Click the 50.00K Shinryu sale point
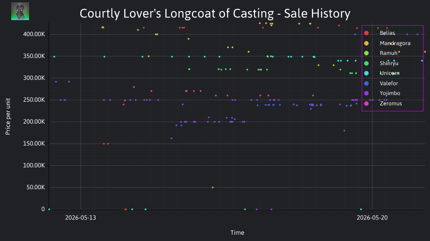The height and width of the screenshot is (241, 430). tap(213, 187)
